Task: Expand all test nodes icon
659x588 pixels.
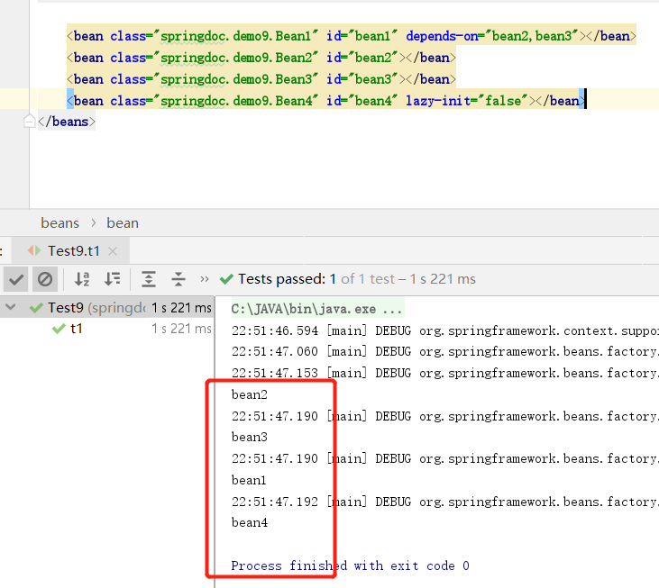Action: [149, 279]
